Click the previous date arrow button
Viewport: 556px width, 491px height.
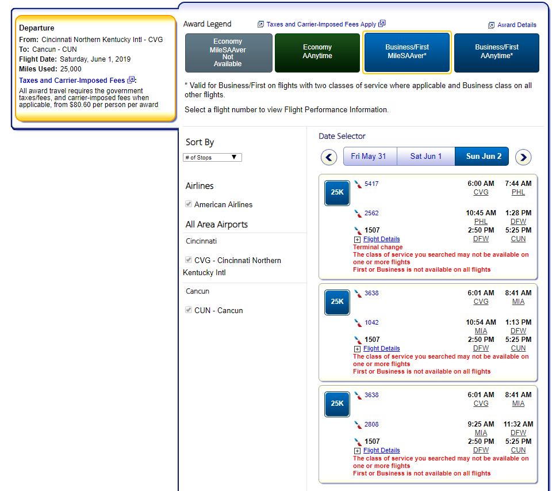[x=328, y=157]
